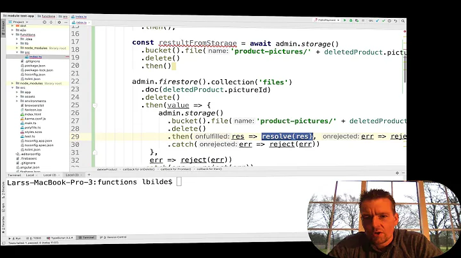
Task: Expand the assets folder
Action: point(17,96)
